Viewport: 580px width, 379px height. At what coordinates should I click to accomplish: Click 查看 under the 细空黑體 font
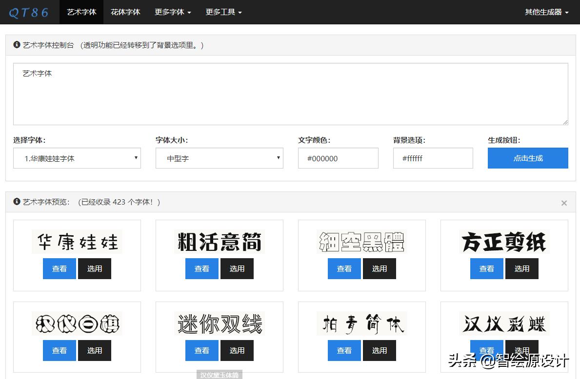[x=344, y=268]
